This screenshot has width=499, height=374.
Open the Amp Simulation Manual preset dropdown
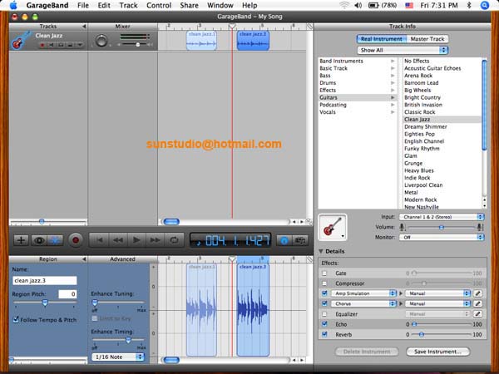click(437, 293)
